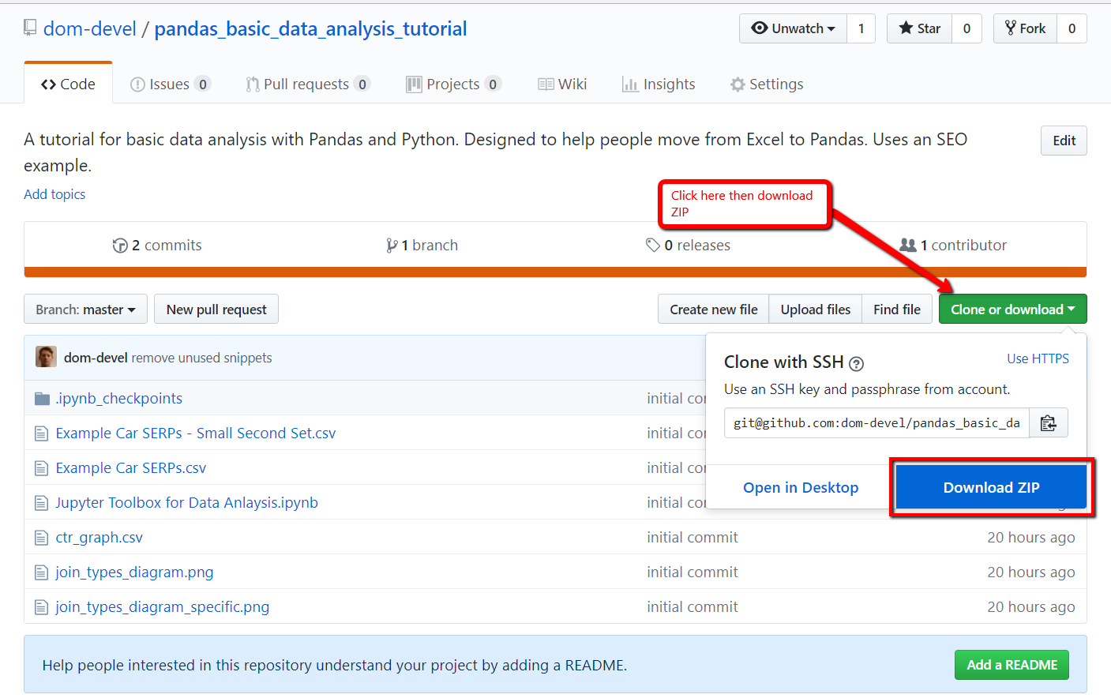
Task: Fork this repository
Action: click(1025, 28)
